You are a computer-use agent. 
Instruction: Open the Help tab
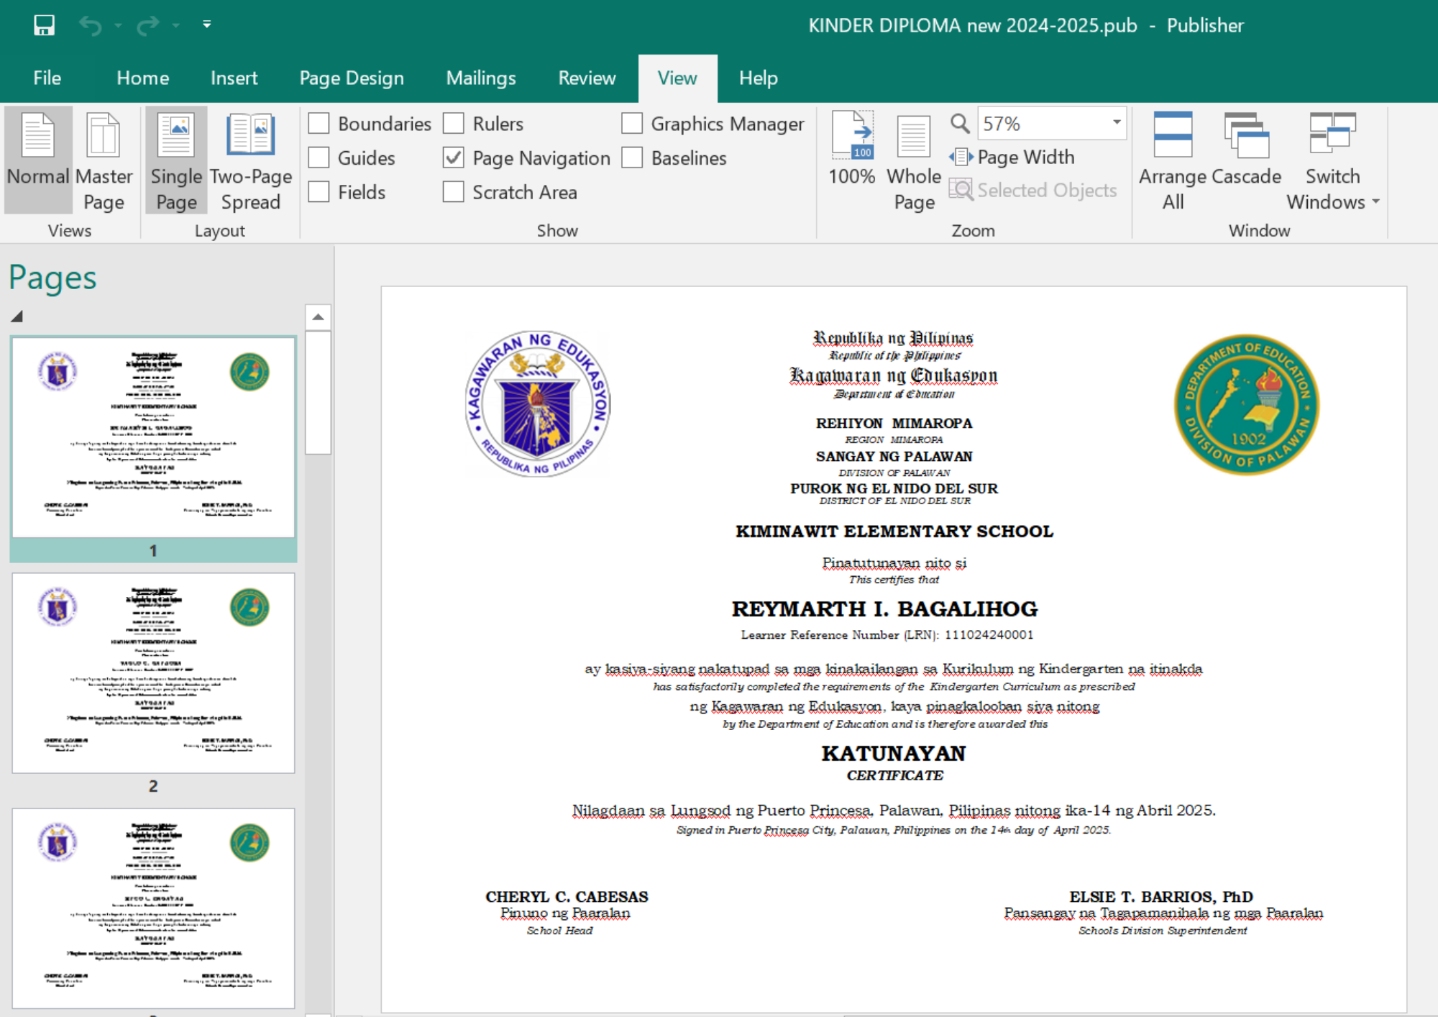[759, 78]
